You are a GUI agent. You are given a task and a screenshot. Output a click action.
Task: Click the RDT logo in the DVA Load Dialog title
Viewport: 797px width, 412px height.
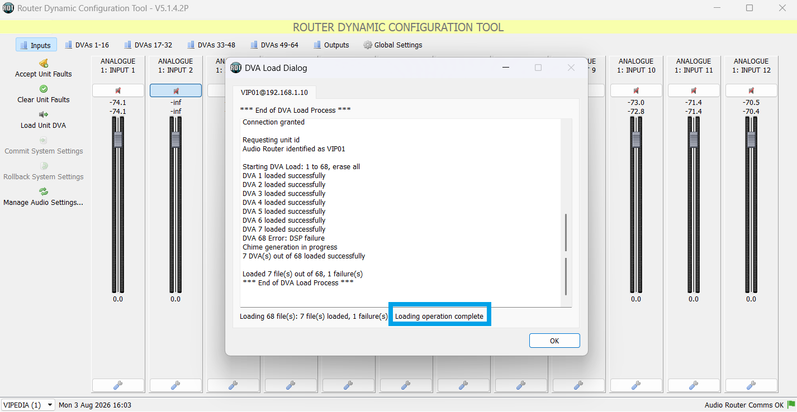(x=236, y=68)
